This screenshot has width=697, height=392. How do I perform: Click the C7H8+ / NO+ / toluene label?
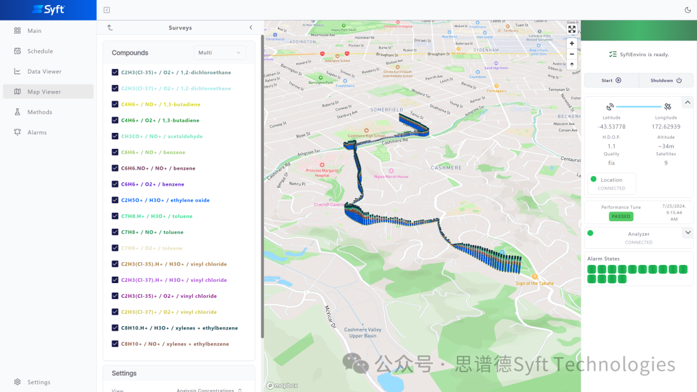152,232
